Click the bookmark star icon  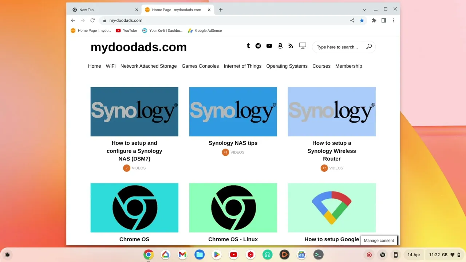tap(362, 20)
